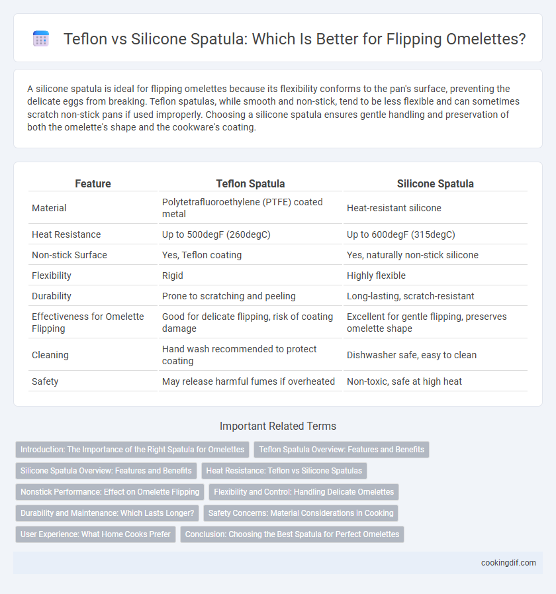Image resolution: width=556 pixels, height=594 pixels.
Task: Click the Important Related Terms heading
Action: pos(278,426)
